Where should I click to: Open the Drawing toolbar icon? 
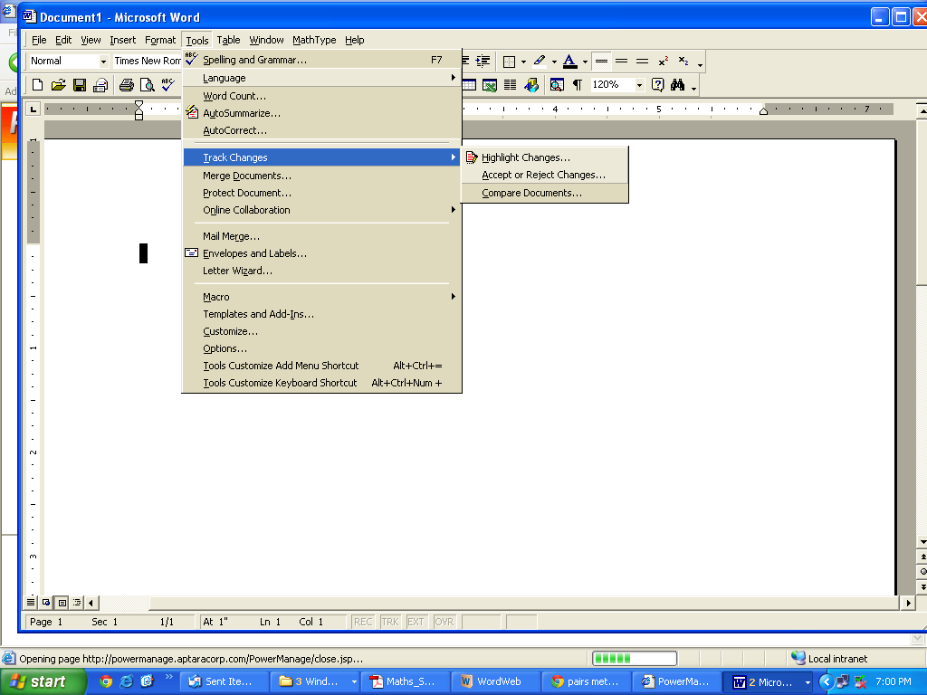tap(530, 85)
